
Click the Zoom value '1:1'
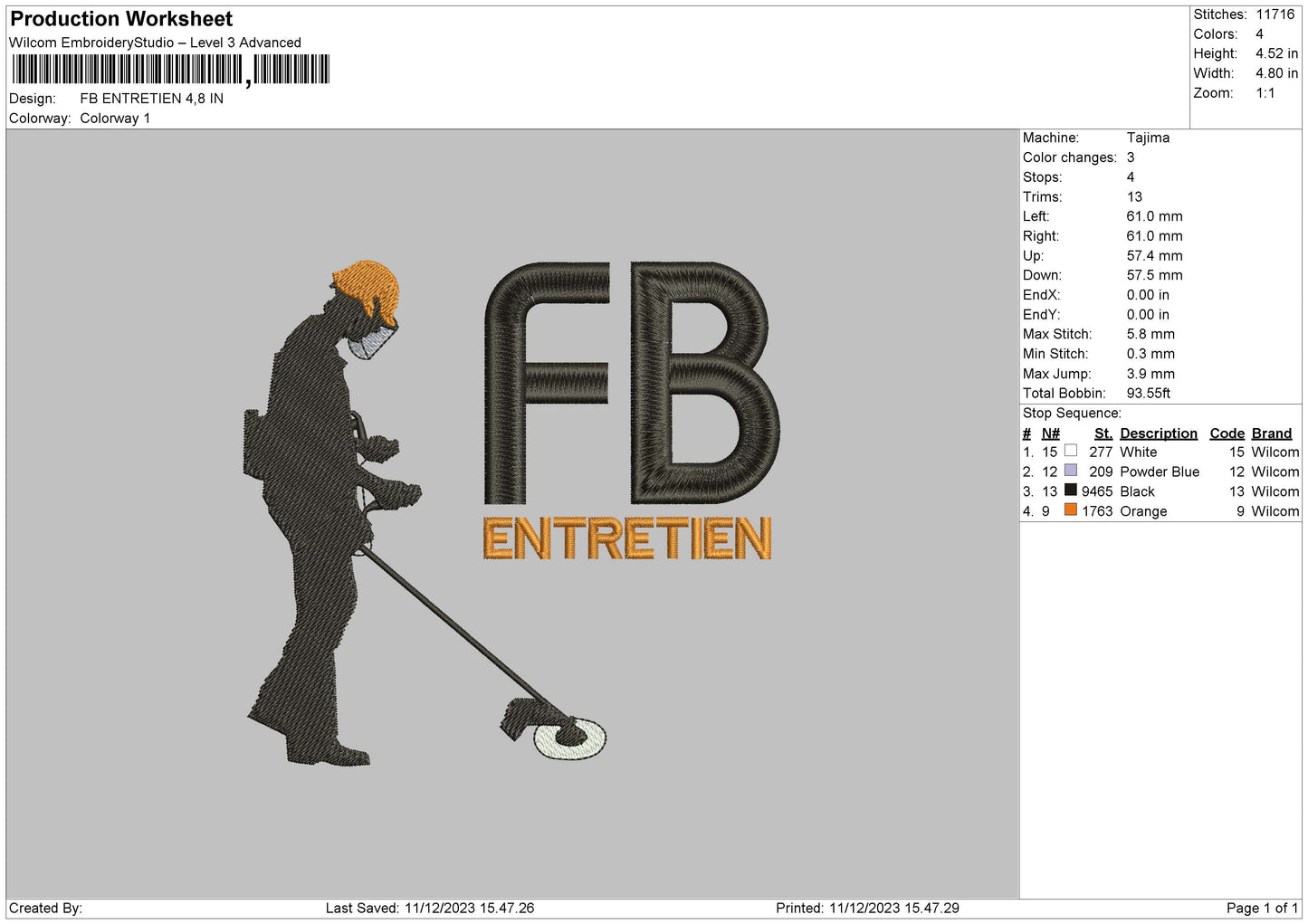click(1265, 93)
